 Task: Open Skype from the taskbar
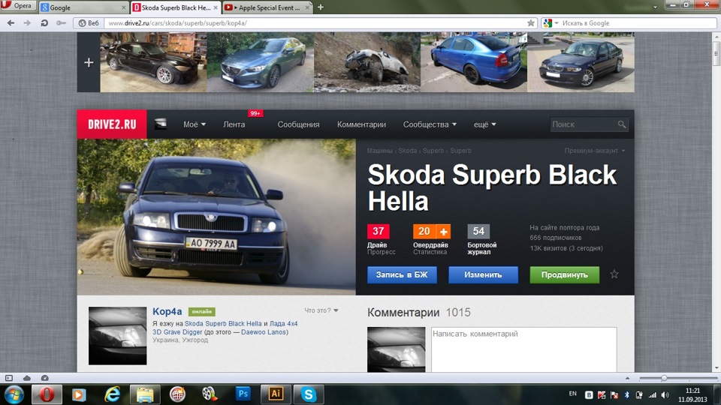[309, 394]
